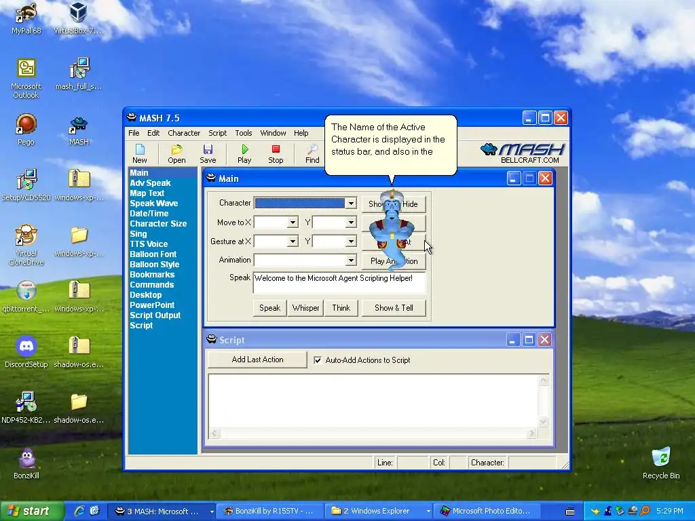Select Speak Wave in the sidebar
Screen dimensions: 695x521
[154, 204]
